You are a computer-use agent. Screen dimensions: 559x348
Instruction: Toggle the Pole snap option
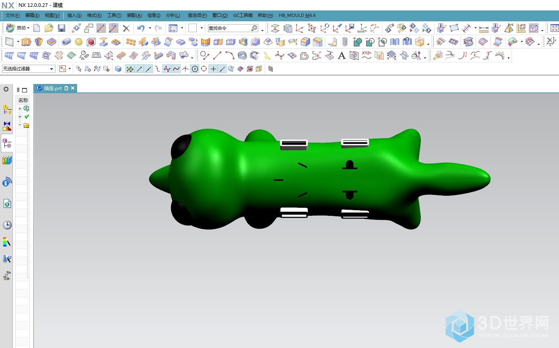coord(167,69)
